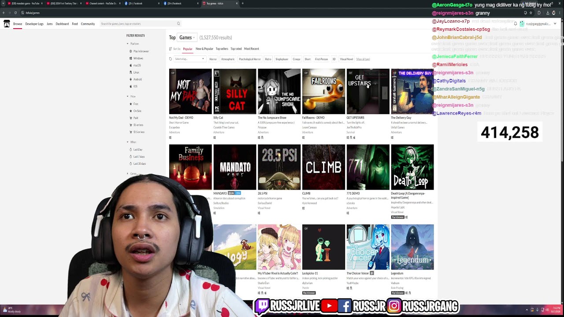Image resolution: width=564 pixels, height=317 pixels.
Task: Open Feed in the navigation
Action: click(75, 24)
